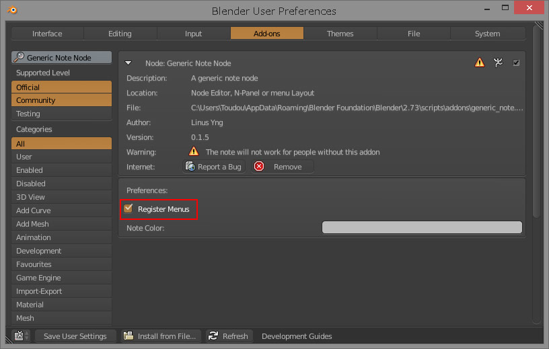This screenshot has width=549, height=349.
Task: Click the Install from File folder icon
Action: pyautogui.click(x=129, y=336)
